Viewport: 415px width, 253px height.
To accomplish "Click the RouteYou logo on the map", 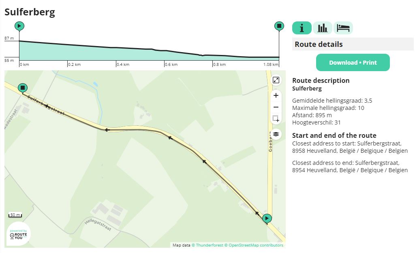I will point(19,234).
